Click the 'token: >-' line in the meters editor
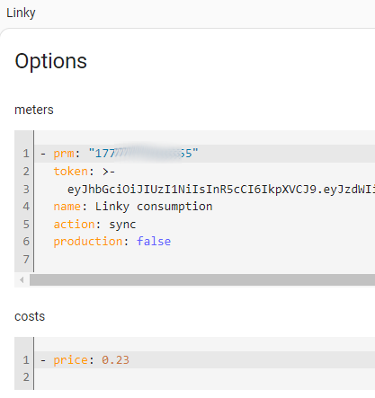Viewport: 375px width, 398px height. [x=84, y=172]
